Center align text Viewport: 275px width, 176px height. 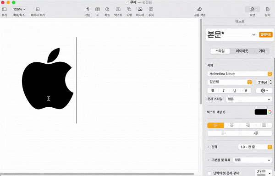(231, 125)
